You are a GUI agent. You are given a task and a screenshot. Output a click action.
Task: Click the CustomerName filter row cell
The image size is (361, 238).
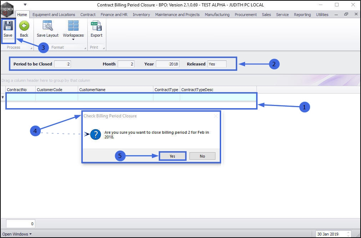[116, 97]
